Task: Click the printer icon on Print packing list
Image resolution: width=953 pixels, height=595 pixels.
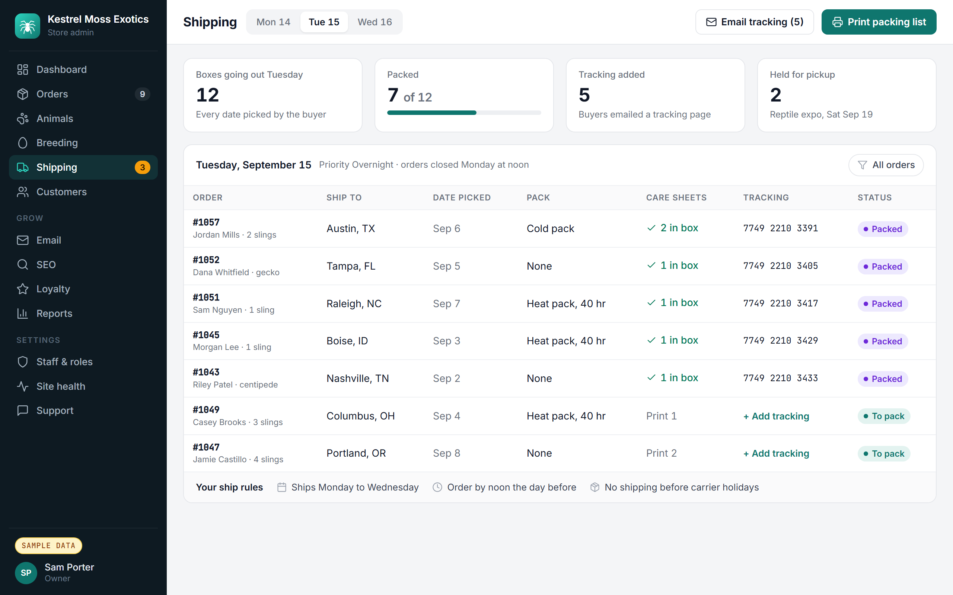Action: pyautogui.click(x=837, y=22)
